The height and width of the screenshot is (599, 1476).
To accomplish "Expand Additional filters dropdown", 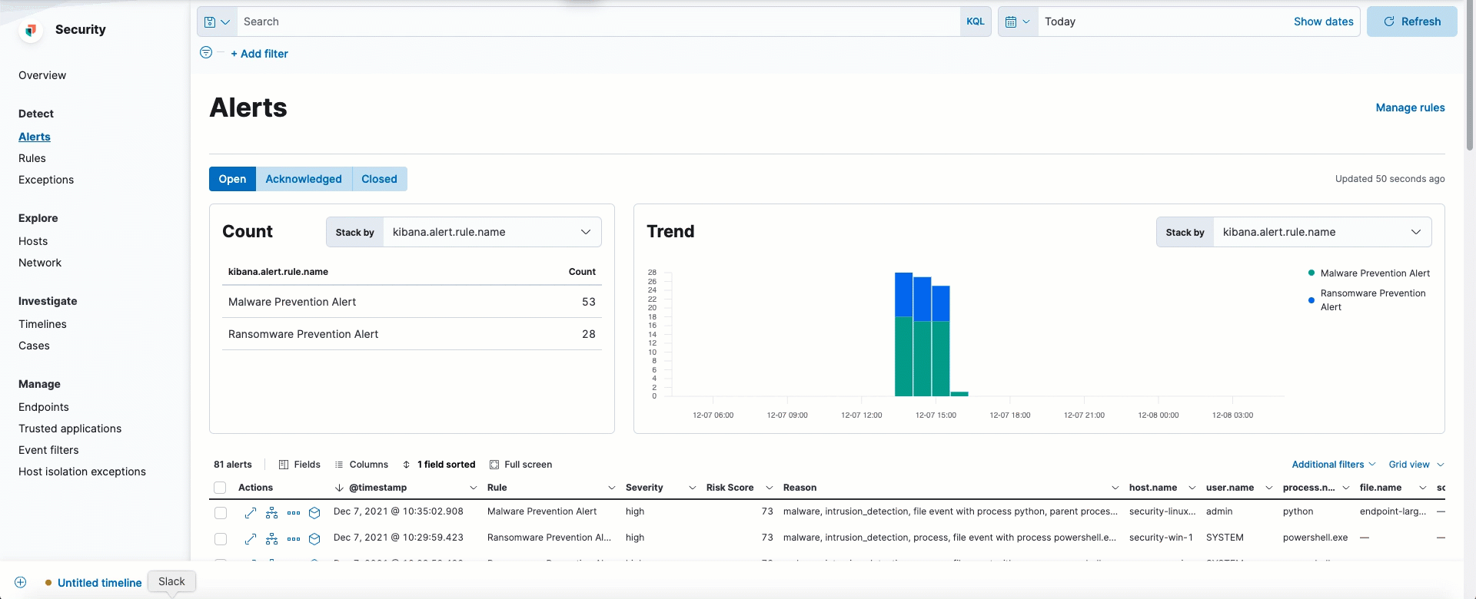I will 1333,465.
